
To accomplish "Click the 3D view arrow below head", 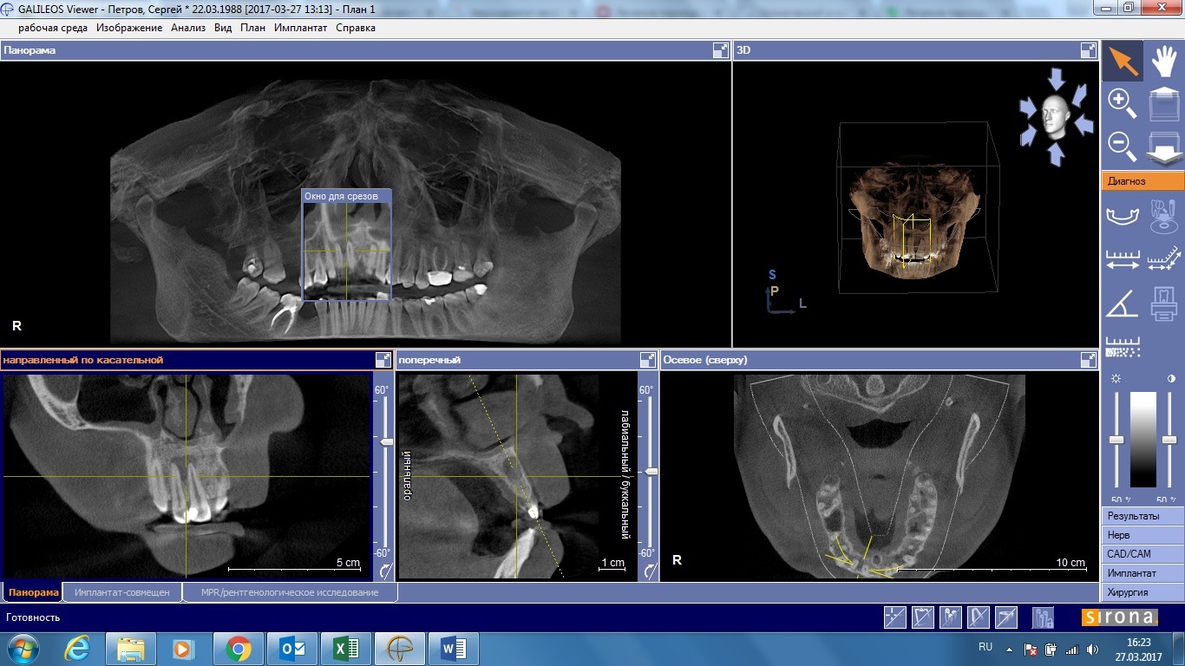I will pos(1056,153).
